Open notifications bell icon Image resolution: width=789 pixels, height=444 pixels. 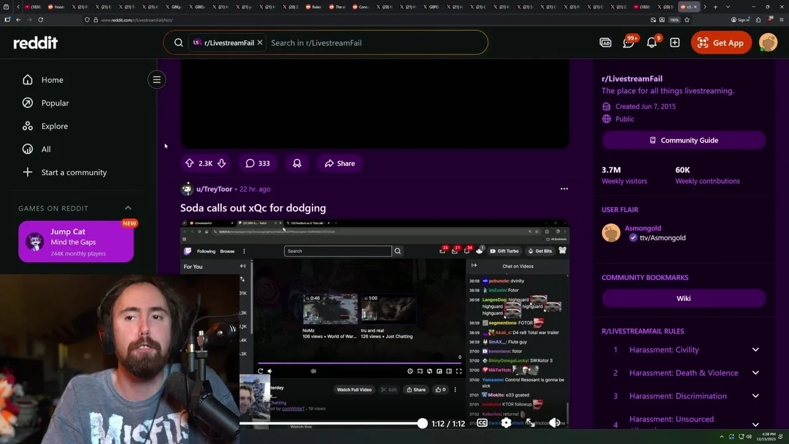[x=652, y=43]
